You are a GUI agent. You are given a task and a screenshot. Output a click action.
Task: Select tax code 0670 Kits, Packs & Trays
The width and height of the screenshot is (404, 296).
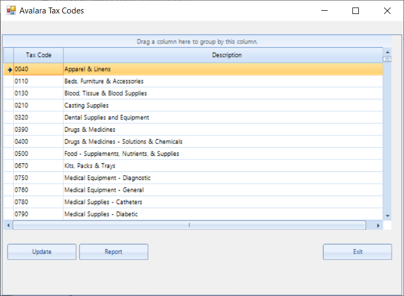[193, 166]
